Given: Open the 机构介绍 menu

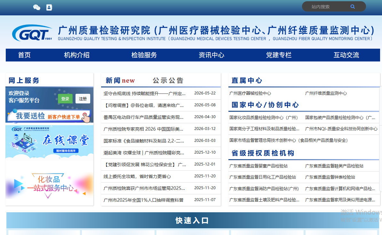Looking at the screenshot, I should [x=77, y=55].
